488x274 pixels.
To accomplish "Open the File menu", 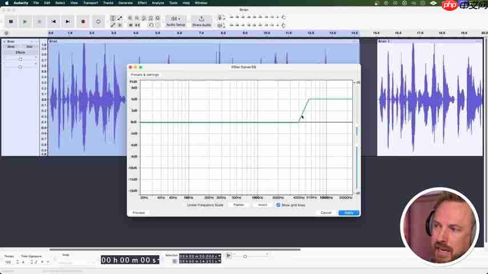I will click(36, 3).
